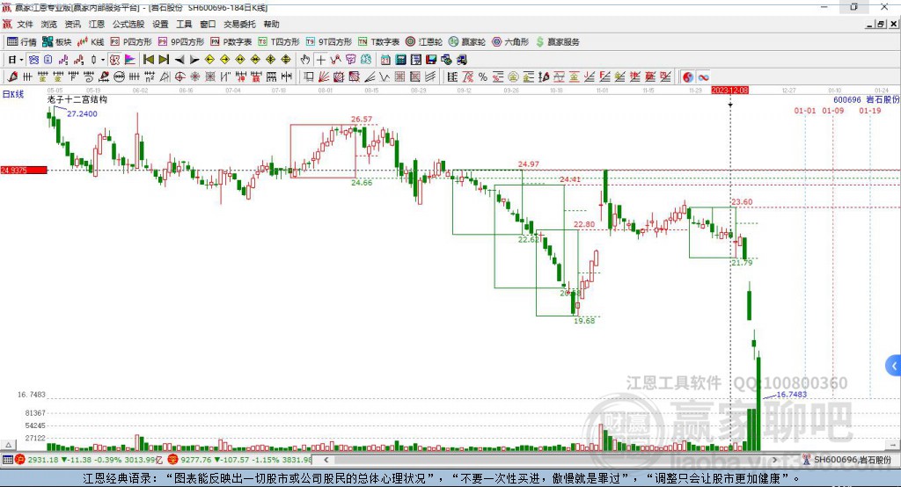Image resolution: width=901 pixels, height=487 pixels.
Task: Click the horizontal scrollbar right arrow
Action: pos(774,460)
